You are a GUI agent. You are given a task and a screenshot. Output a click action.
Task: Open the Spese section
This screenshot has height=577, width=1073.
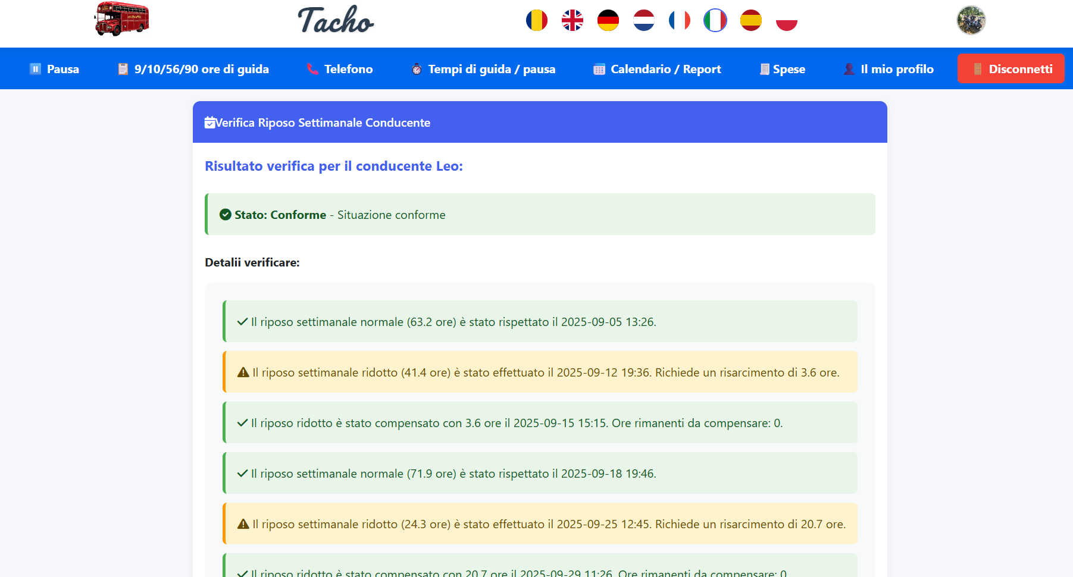(783, 69)
